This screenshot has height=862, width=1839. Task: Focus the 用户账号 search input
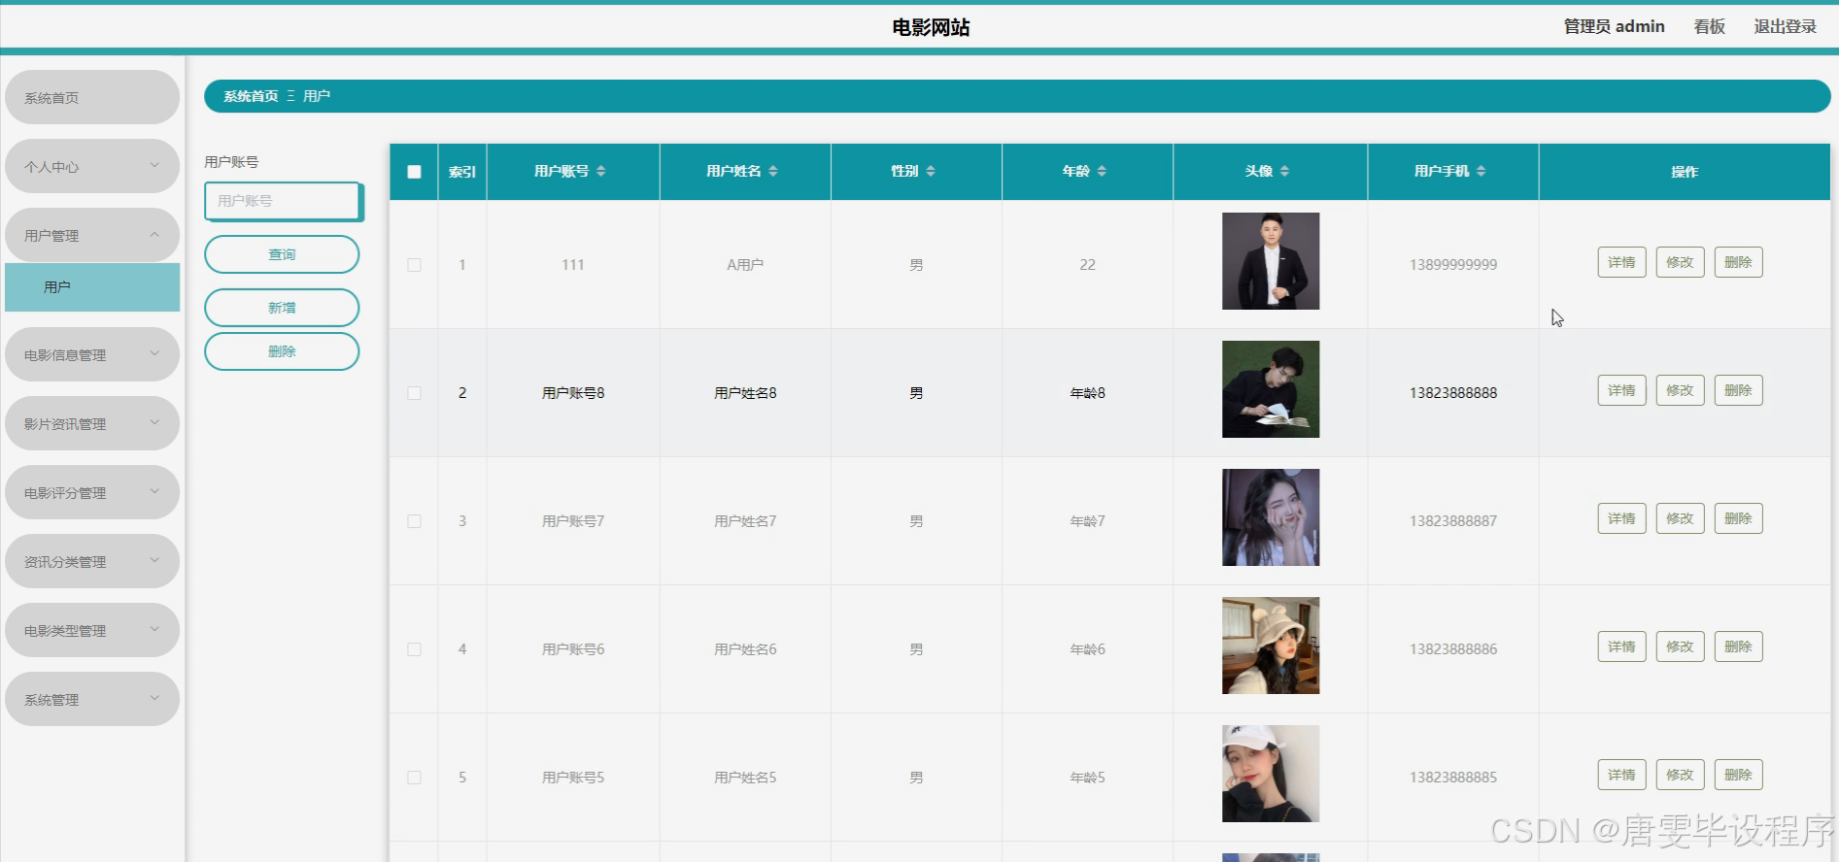[x=283, y=201]
